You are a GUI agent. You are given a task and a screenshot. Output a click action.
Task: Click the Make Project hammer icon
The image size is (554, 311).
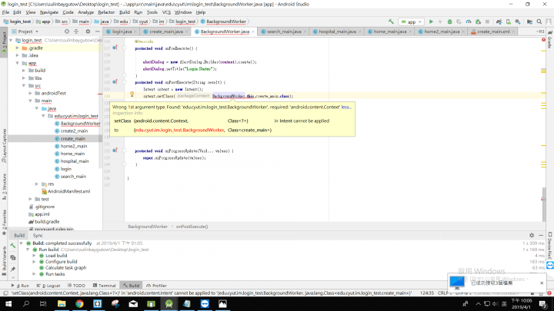pyautogui.click(x=391, y=22)
